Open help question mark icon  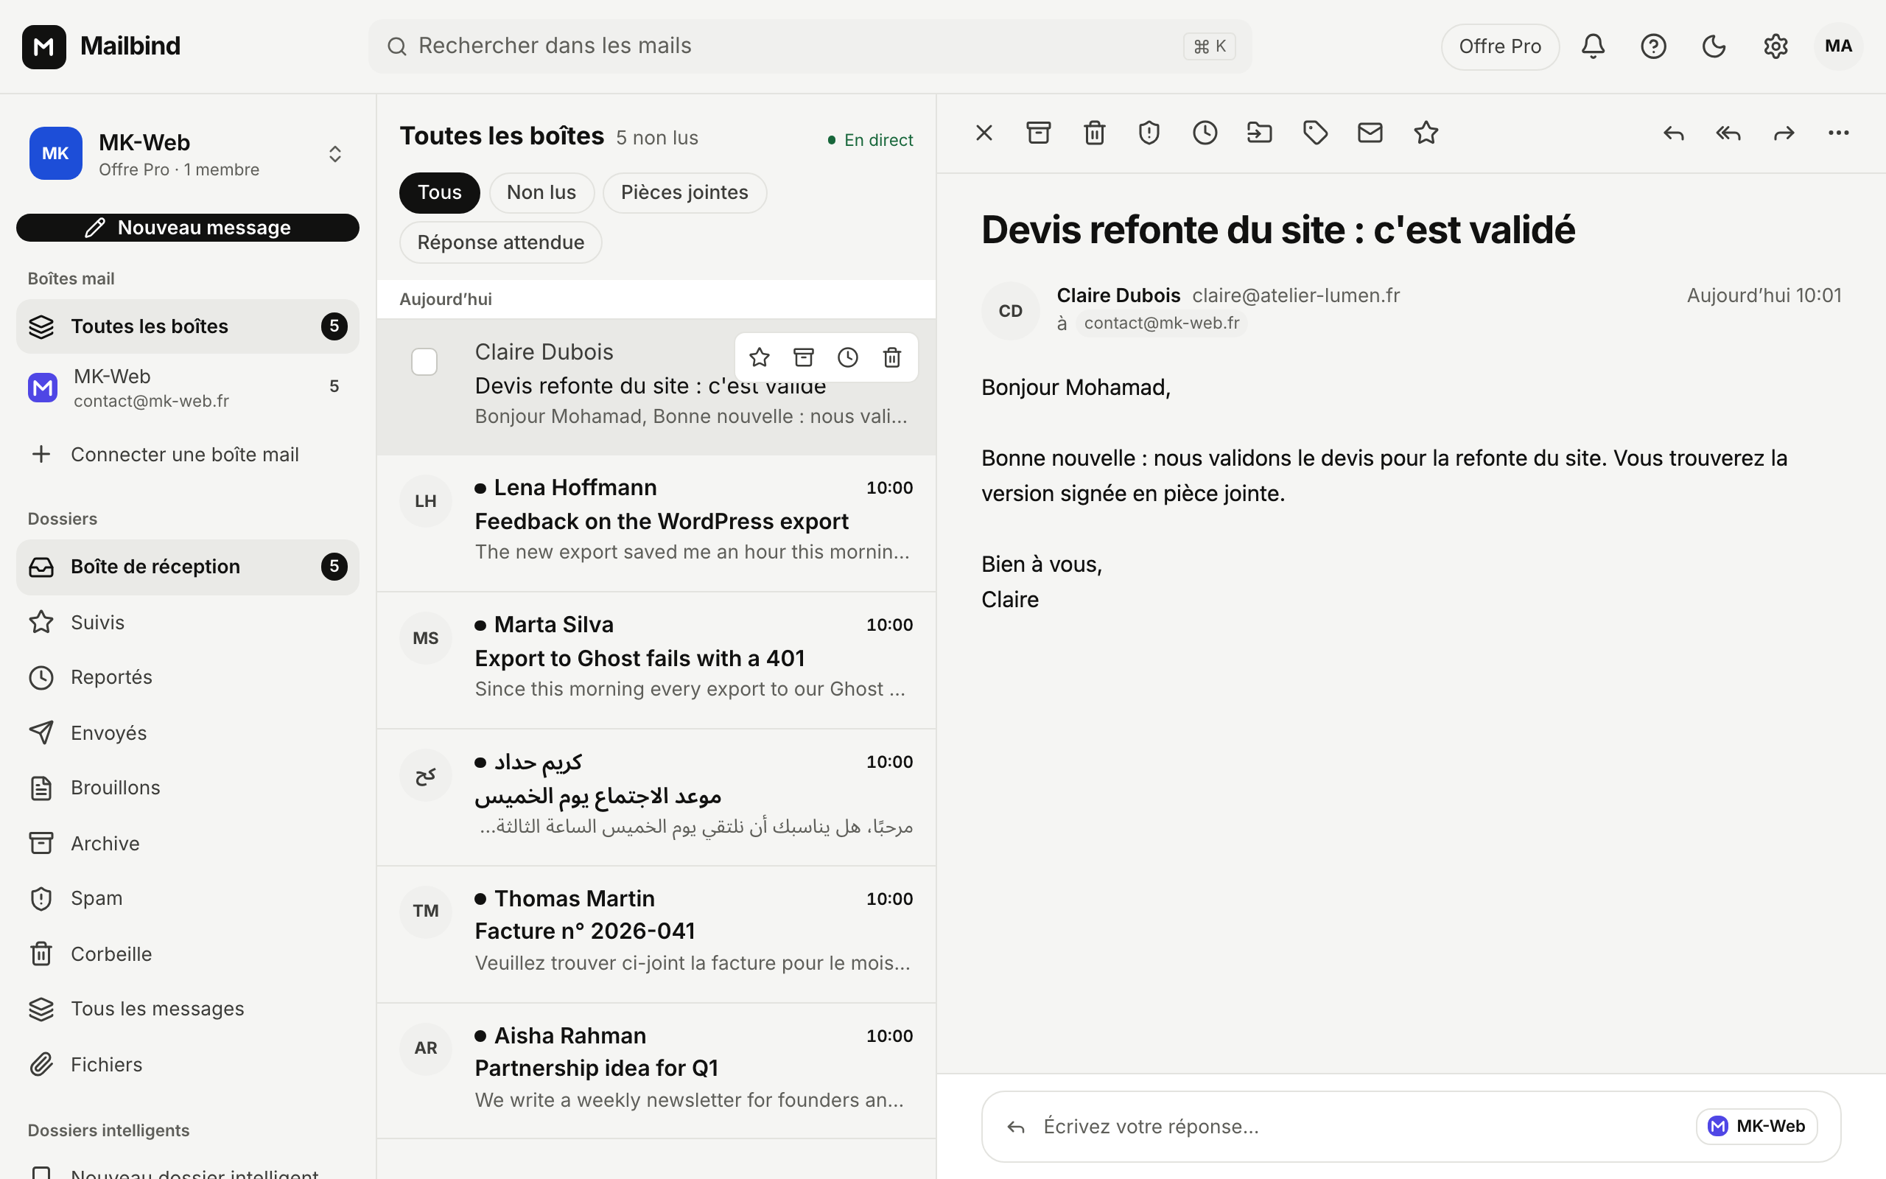(1653, 46)
